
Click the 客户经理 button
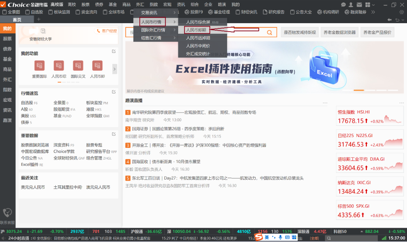106,31
